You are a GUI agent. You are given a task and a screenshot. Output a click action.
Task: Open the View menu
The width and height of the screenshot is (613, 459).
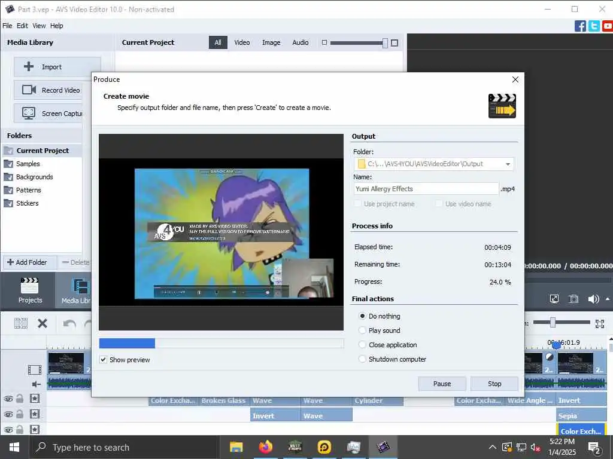pyautogui.click(x=39, y=26)
